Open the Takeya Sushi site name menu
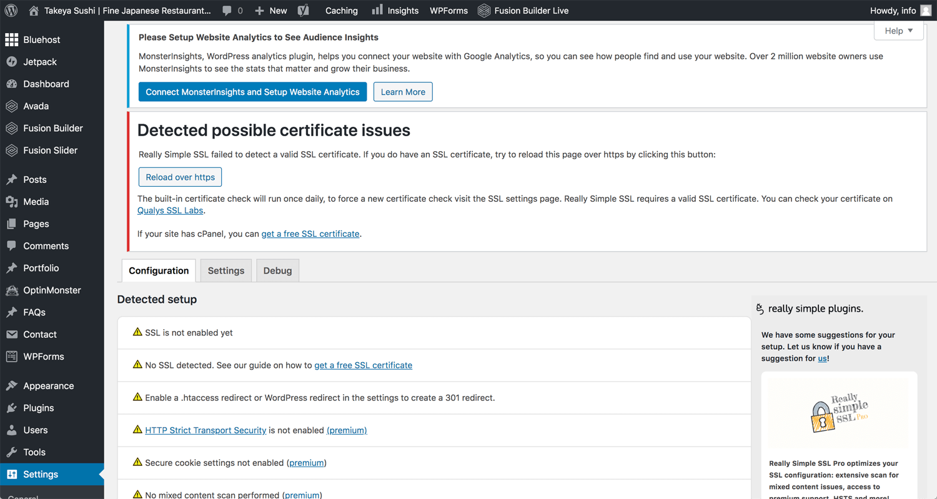The image size is (937, 499). coord(120,11)
